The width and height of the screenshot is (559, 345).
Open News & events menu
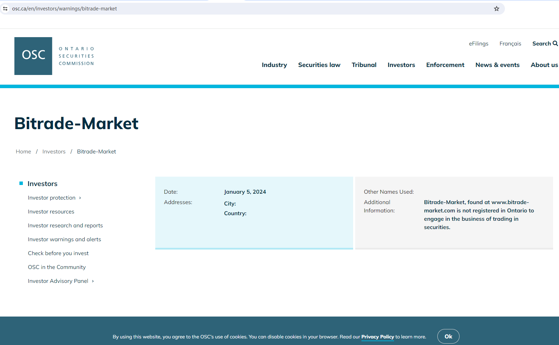tap(497, 65)
